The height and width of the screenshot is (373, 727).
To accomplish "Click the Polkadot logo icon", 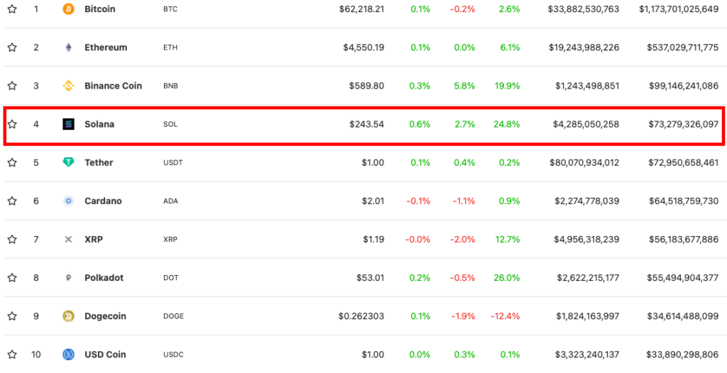I will tap(69, 278).
